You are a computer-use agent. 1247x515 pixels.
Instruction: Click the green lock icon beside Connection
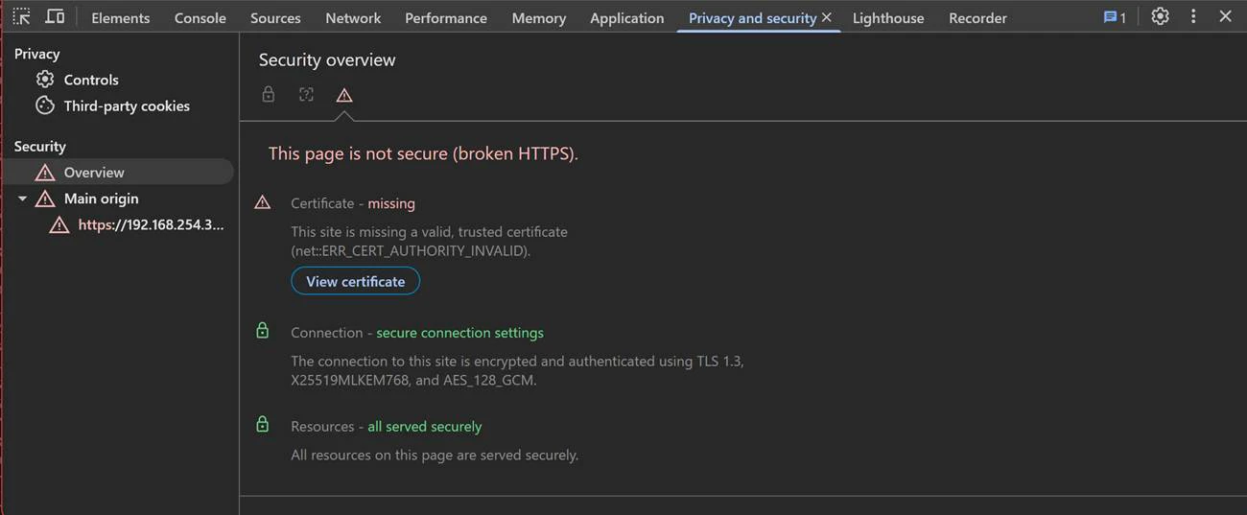point(262,331)
